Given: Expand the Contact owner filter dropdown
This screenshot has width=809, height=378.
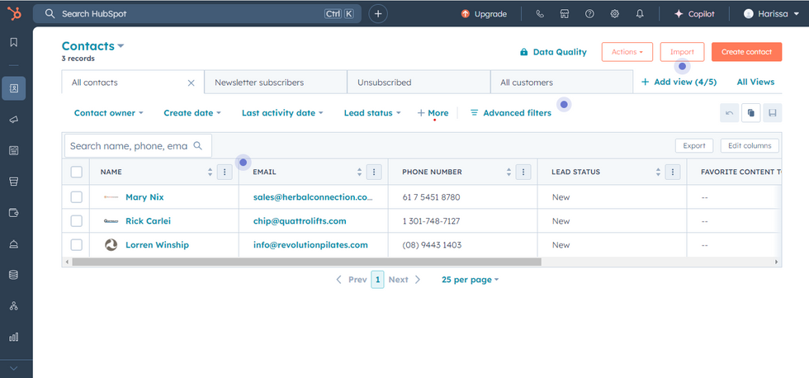Looking at the screenshot, I should click(108, 113).
